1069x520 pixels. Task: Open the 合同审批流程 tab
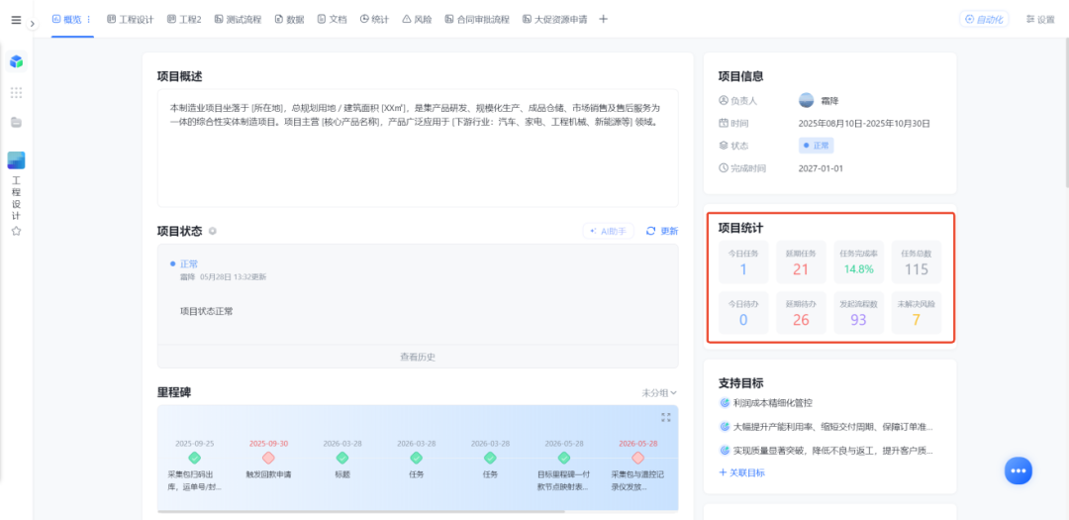click(x=477, y=19)
